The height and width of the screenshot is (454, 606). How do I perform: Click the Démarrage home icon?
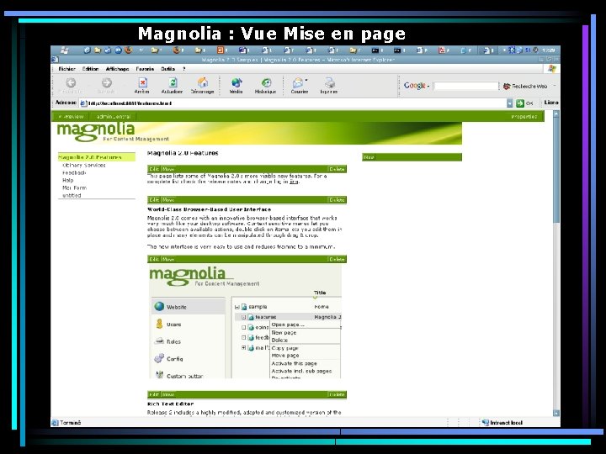203,82
